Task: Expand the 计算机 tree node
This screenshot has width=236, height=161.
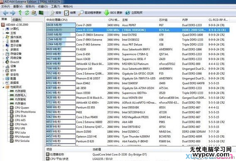Action: [3, 29]
